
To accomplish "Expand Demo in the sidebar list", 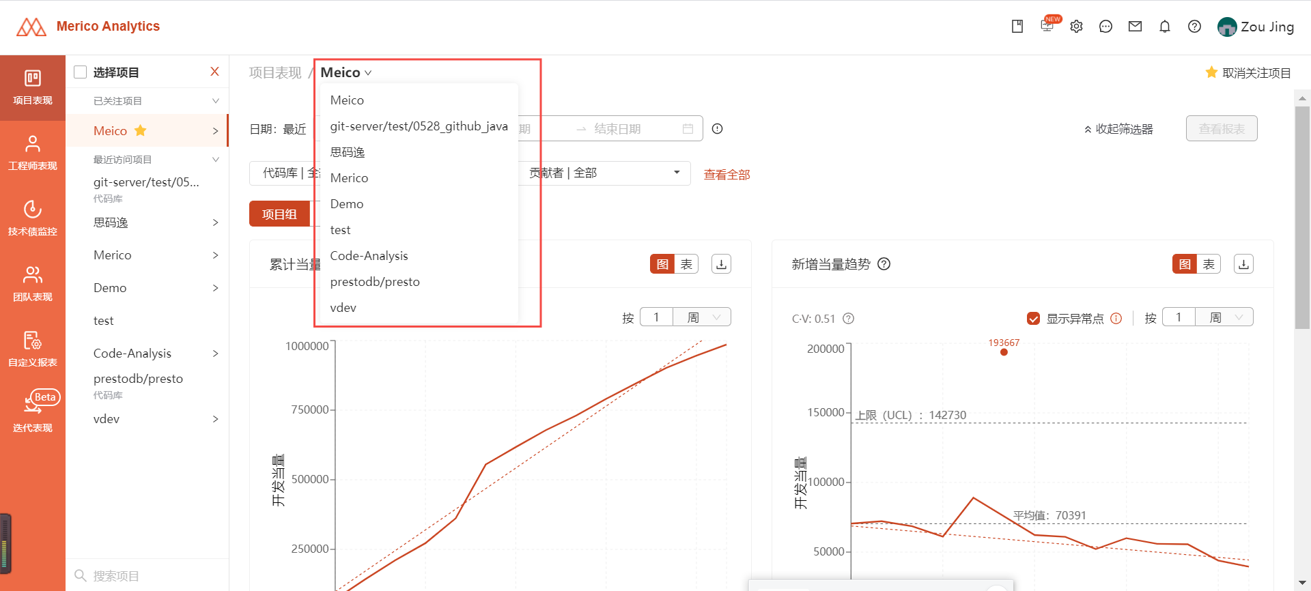I will tap(216, 288).
